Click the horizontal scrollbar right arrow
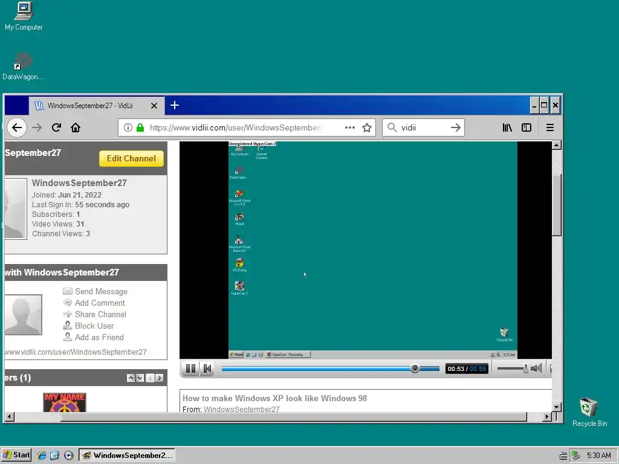 click(x=546, y=417)
